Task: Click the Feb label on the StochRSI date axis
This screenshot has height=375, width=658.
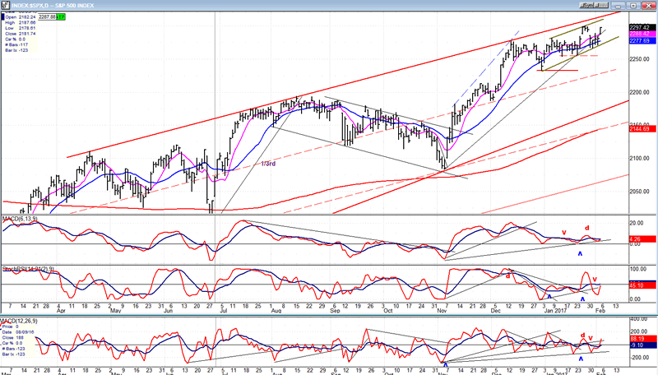Action: click(600, 311)
